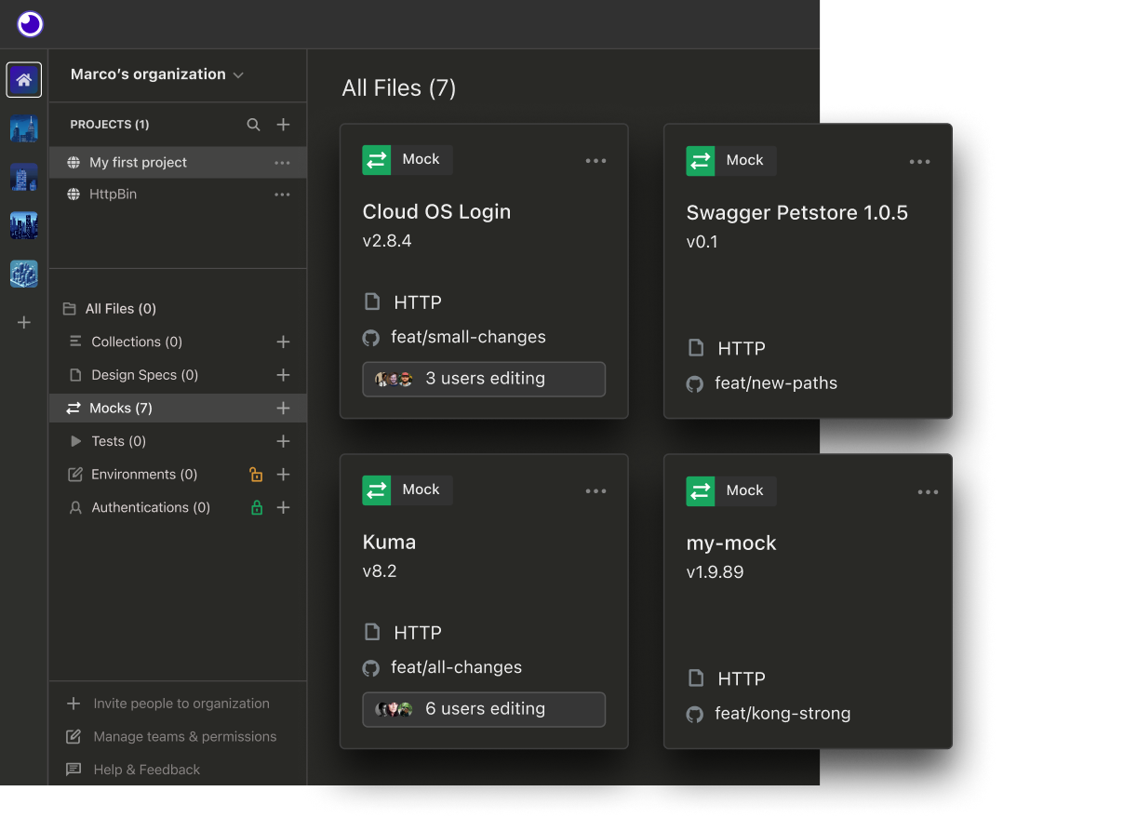Click the 6 users editing button on Kuma
Image resolution: width=1137 pixels, height=818 pixels.
click(x=483, y=709)
